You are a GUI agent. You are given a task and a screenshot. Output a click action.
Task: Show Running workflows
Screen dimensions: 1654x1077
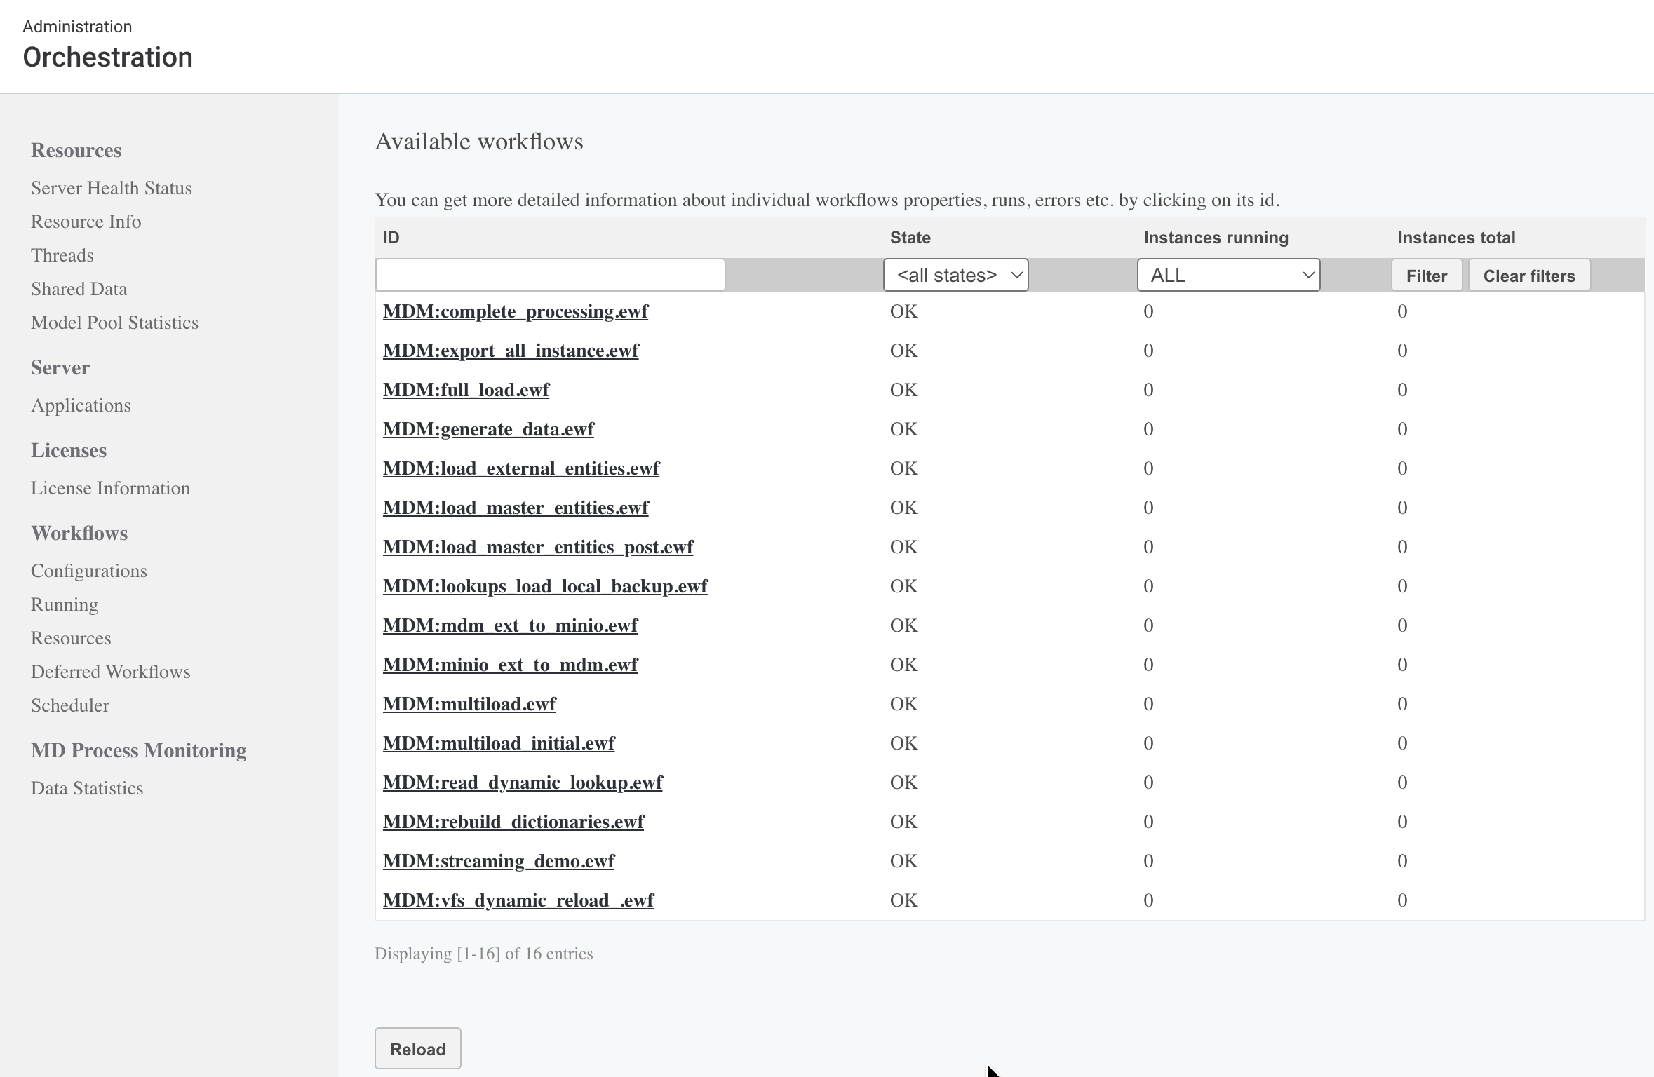click(65, 604)
